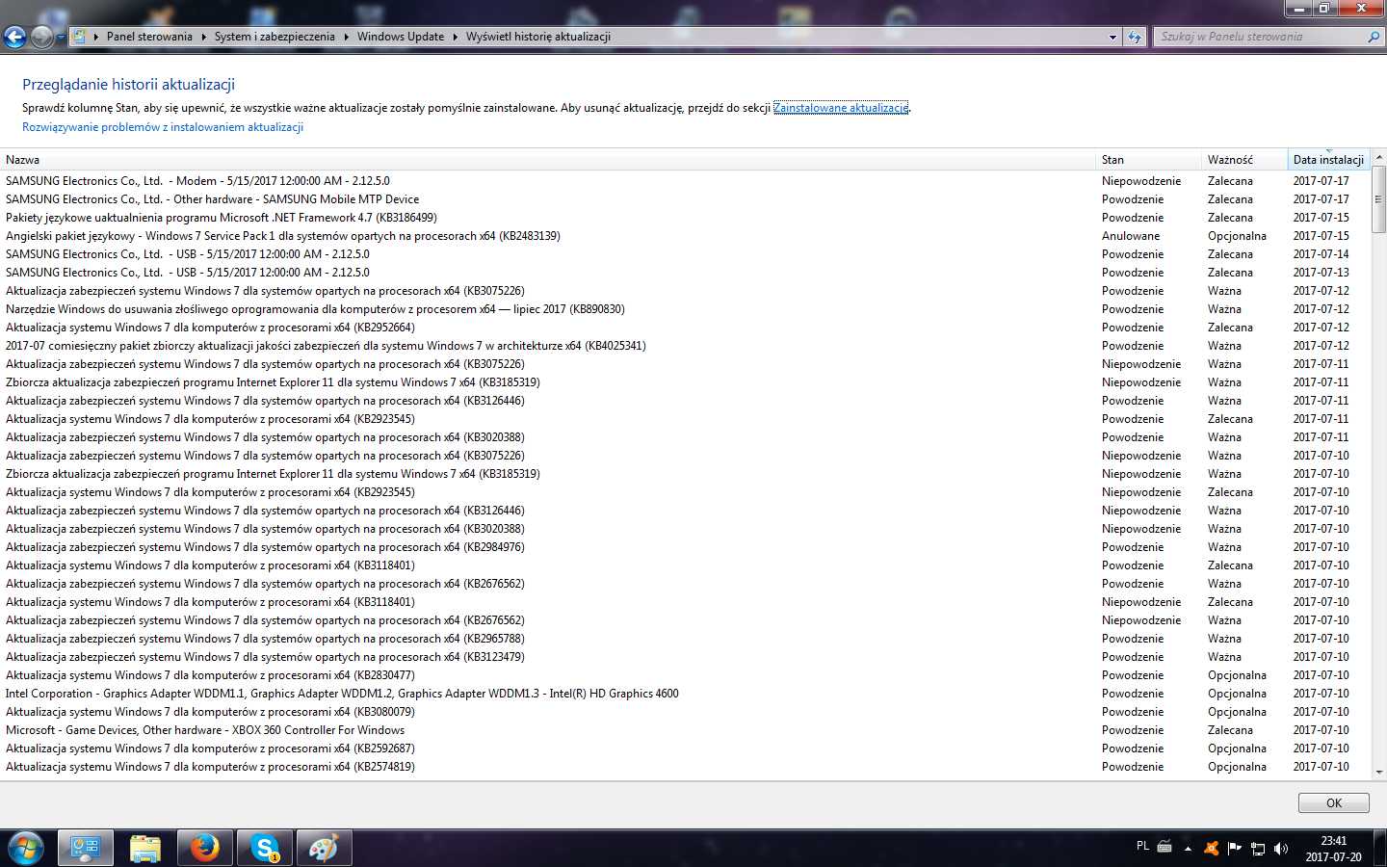Screen dimensions: 1387x867
Task: Select the 2017-07 monthly rollup KB4025341 row
Action: pos(685,346)
